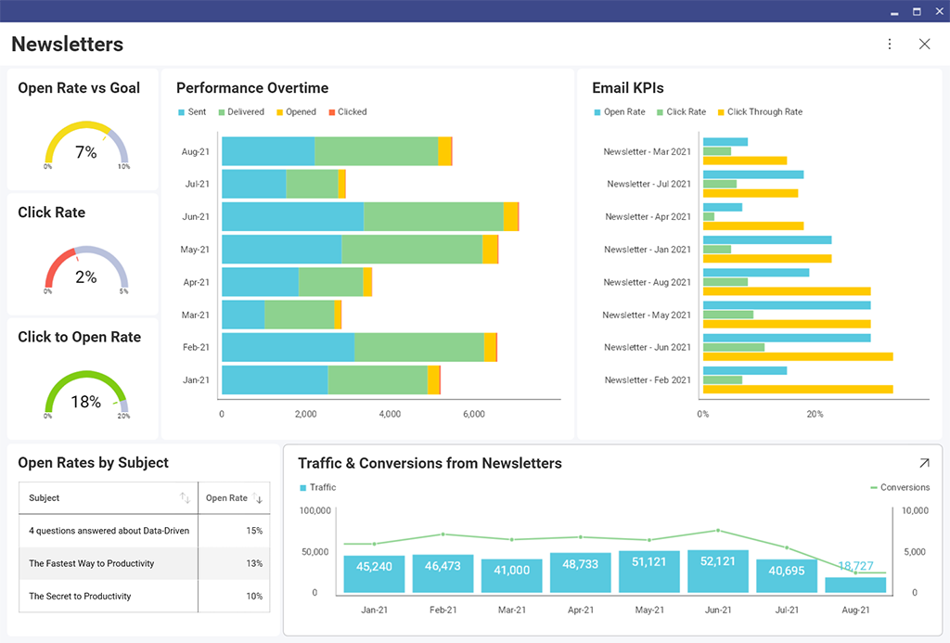Click the Feb-21 traffic bar 46,473
This screenshot has height=643, width=950.
click(443, 573)
